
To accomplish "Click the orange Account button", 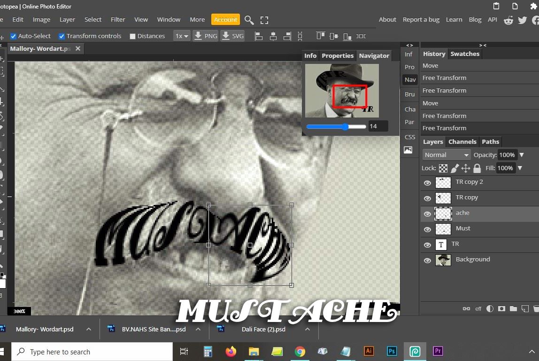I will tap(225, 20).
